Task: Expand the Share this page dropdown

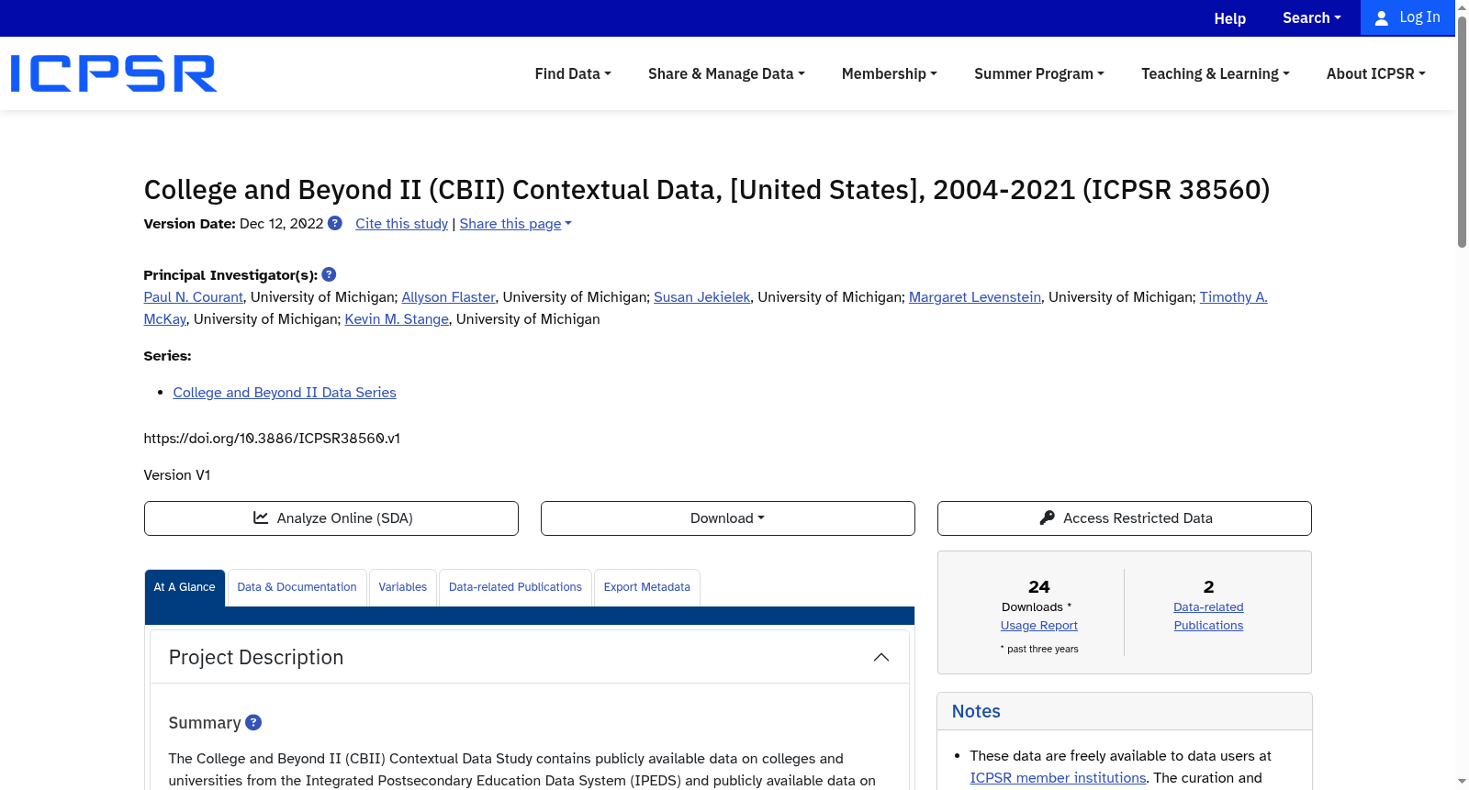Action: 516,224
